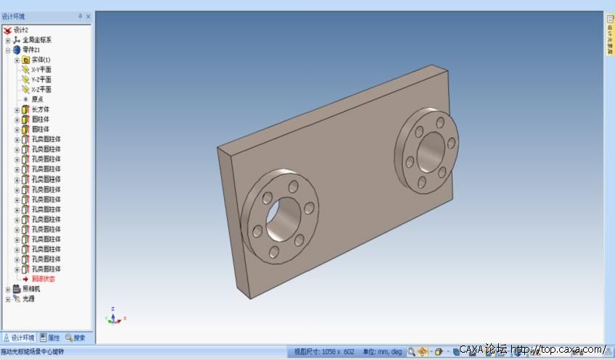Open the 属性 properties tab

(50, 338)
